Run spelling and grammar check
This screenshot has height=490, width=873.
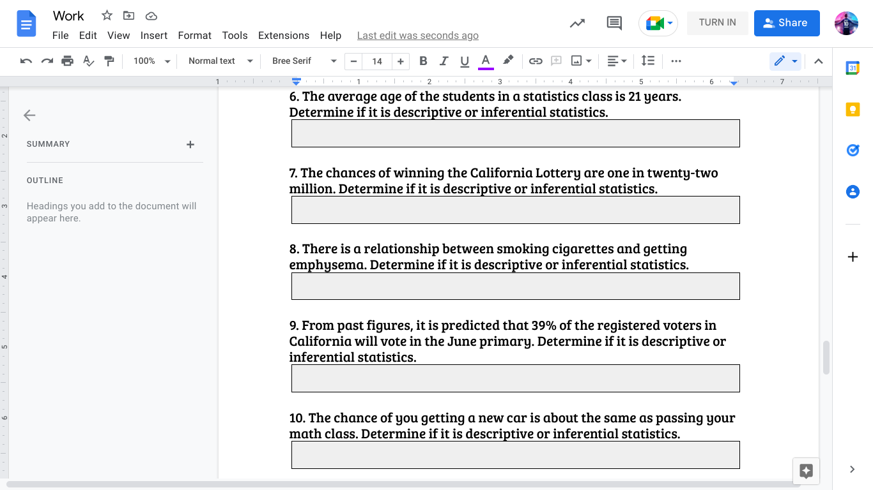coord(88,61)
